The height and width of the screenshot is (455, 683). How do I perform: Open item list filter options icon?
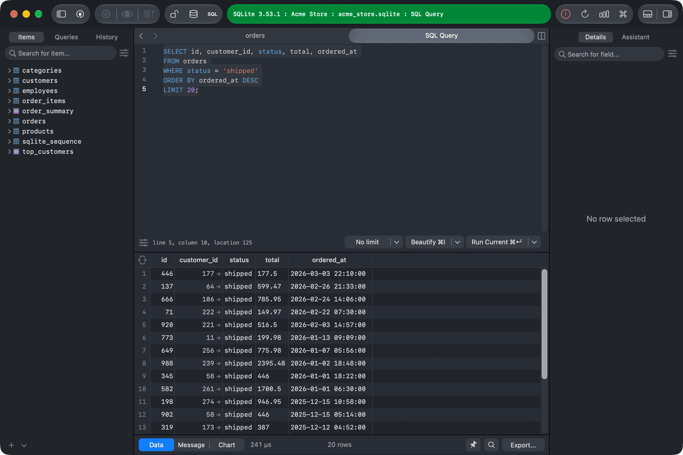coord(124,53)
